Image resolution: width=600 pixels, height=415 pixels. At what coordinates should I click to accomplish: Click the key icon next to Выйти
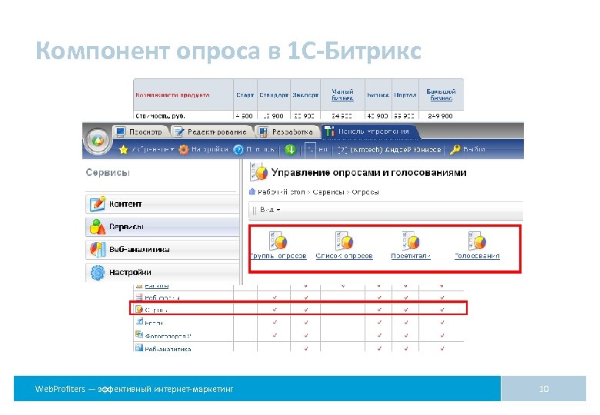455,150
